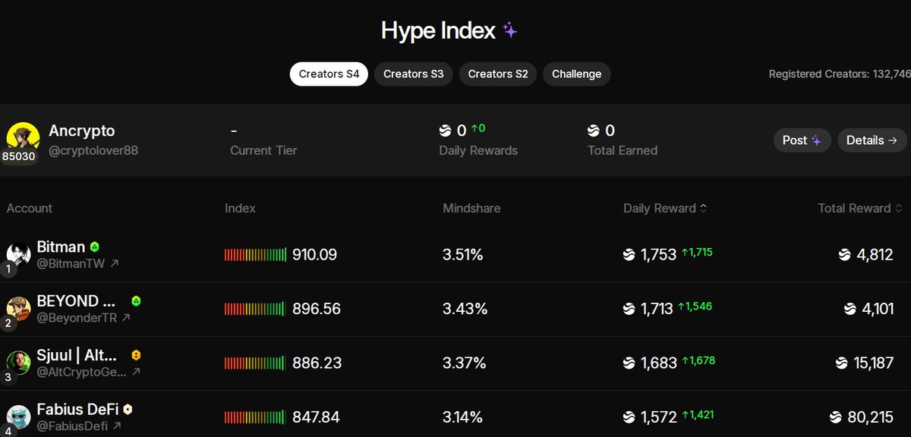Open Bitman's profile avatar
Viewport: 911px width, 437px height.
pos(19,255)
